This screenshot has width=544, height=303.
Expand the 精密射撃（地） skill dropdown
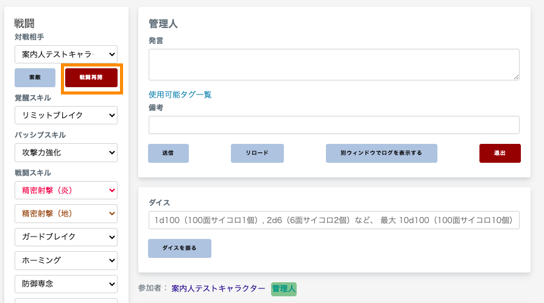coord(66,213)
